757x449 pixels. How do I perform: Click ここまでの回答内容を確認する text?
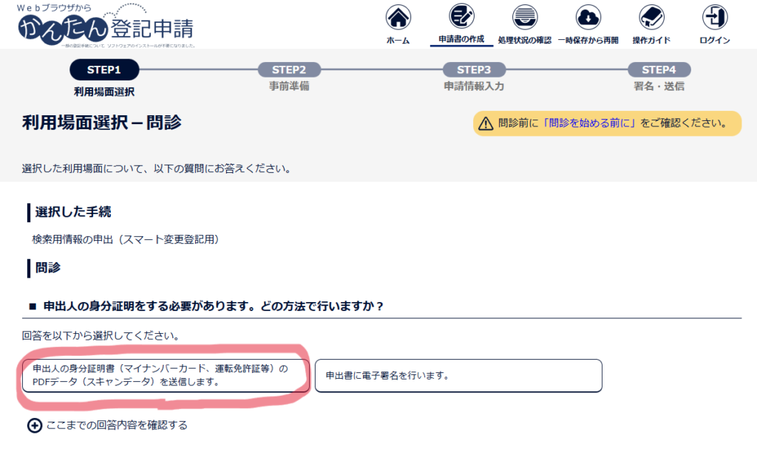[117, 425]
